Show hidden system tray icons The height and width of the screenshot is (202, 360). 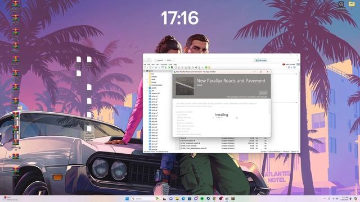tap(325, 199)
